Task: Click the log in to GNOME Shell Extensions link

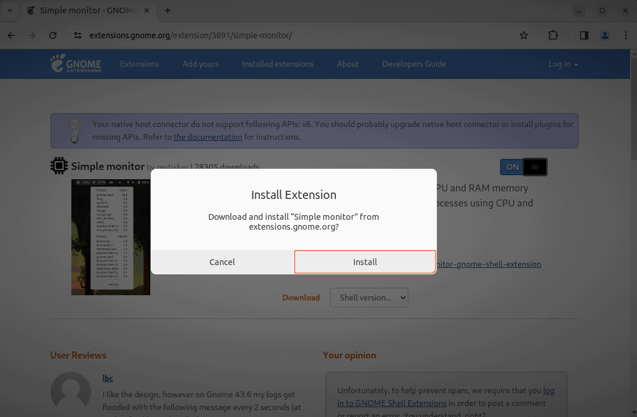Action: (446, 397)
